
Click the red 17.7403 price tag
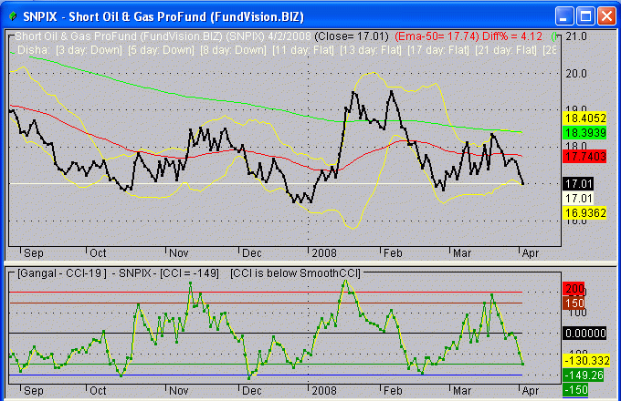click(585, 157)
